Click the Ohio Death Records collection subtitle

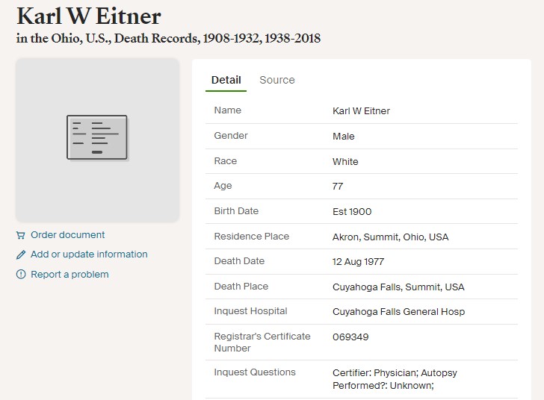click(x=168, y=39)
